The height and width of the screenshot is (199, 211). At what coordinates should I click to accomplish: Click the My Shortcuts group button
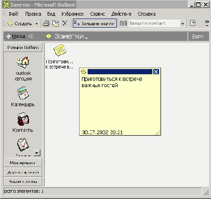(23, 163)
